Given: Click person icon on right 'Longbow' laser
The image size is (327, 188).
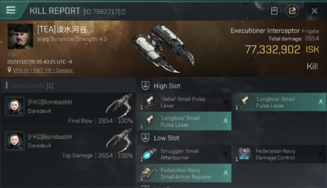Looking at the screenshot, I should coord(320,102).
